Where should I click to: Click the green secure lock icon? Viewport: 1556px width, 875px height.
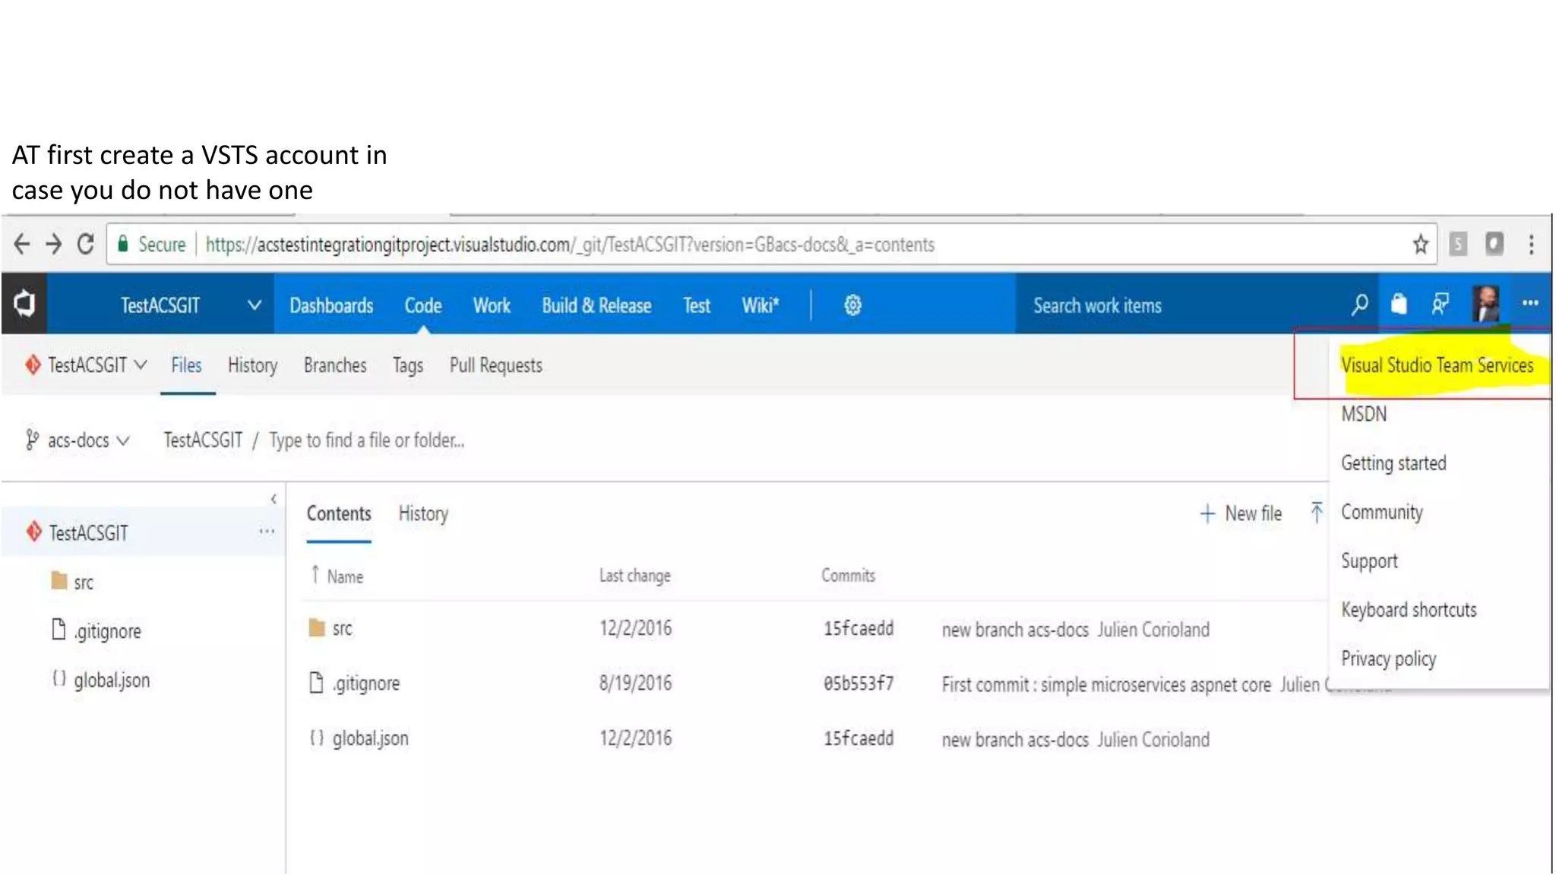coord(122,244)
